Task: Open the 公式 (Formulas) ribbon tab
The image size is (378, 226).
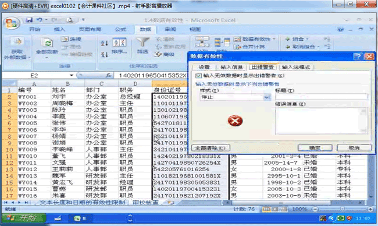Action: tap(120, 30)
